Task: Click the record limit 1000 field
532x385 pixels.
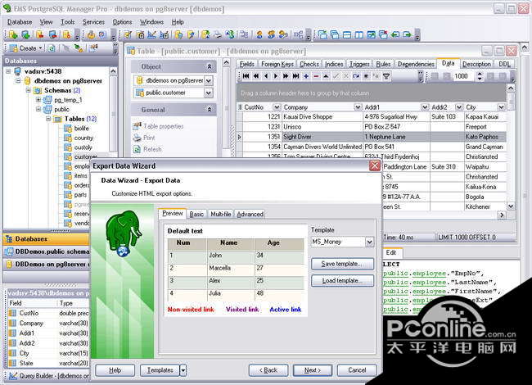Action: [x=463, y=76]
